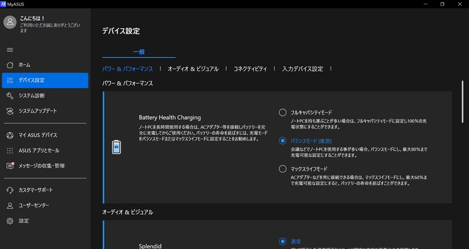
Task: Open メッセージの収集・管理 in the sidebar
Action: point(45,166)
